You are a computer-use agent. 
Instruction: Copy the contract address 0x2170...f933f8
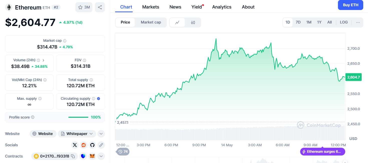click(x=73, y=156)
